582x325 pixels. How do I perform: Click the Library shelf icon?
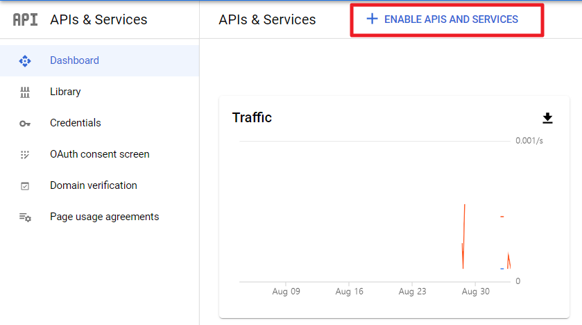click(25, 92)
